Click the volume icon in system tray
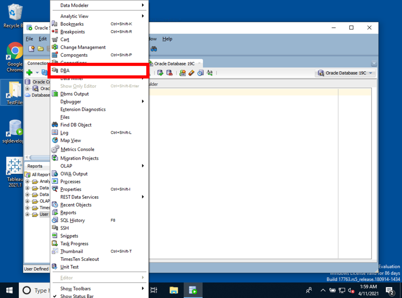The image size is (402, 298). click(351, 290)
